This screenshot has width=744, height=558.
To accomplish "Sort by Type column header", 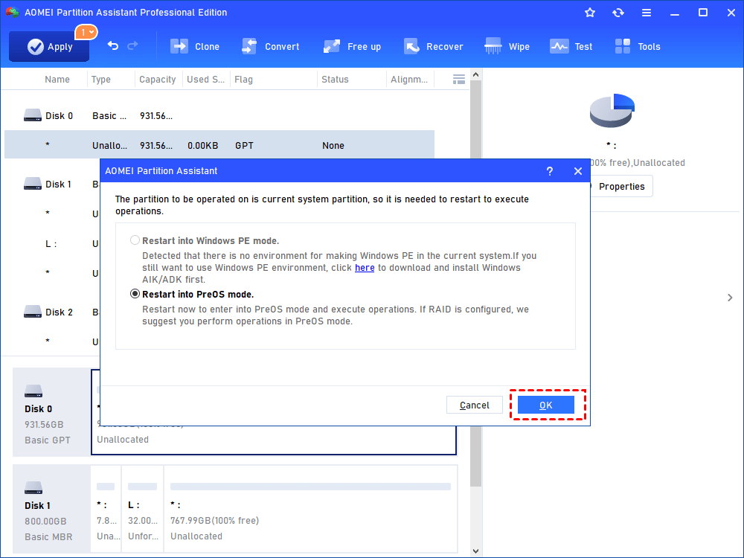I will pyautogui.click(x=101, y=80).
